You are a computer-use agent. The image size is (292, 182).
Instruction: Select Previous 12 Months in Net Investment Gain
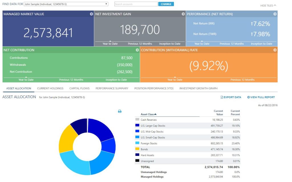tap(140, 44)
